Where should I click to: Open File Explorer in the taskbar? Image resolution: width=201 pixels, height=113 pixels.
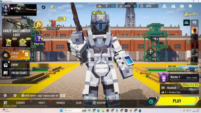pyautogui.click(x=103, y=110)
